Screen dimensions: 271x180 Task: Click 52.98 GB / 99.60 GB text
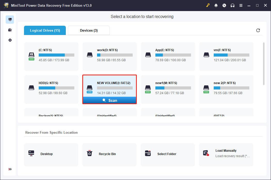click(53, 93)
